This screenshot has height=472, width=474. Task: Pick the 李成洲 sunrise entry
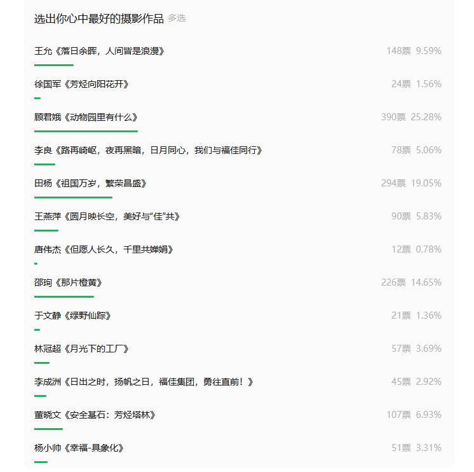coord(144,382)
